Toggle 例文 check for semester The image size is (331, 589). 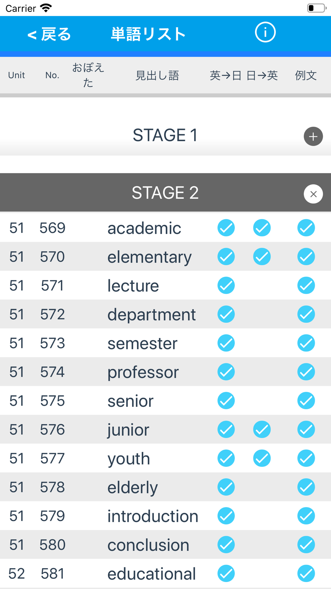(x=306, y=343)
